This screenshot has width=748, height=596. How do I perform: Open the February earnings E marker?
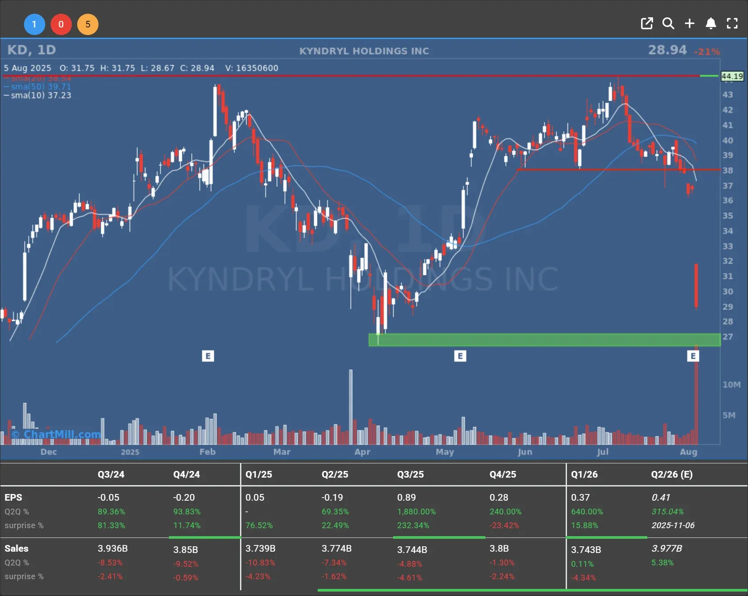[208, 356]
